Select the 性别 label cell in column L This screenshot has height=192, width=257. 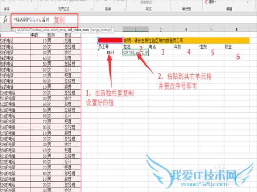pyautogui.click(x=211, y=46)
